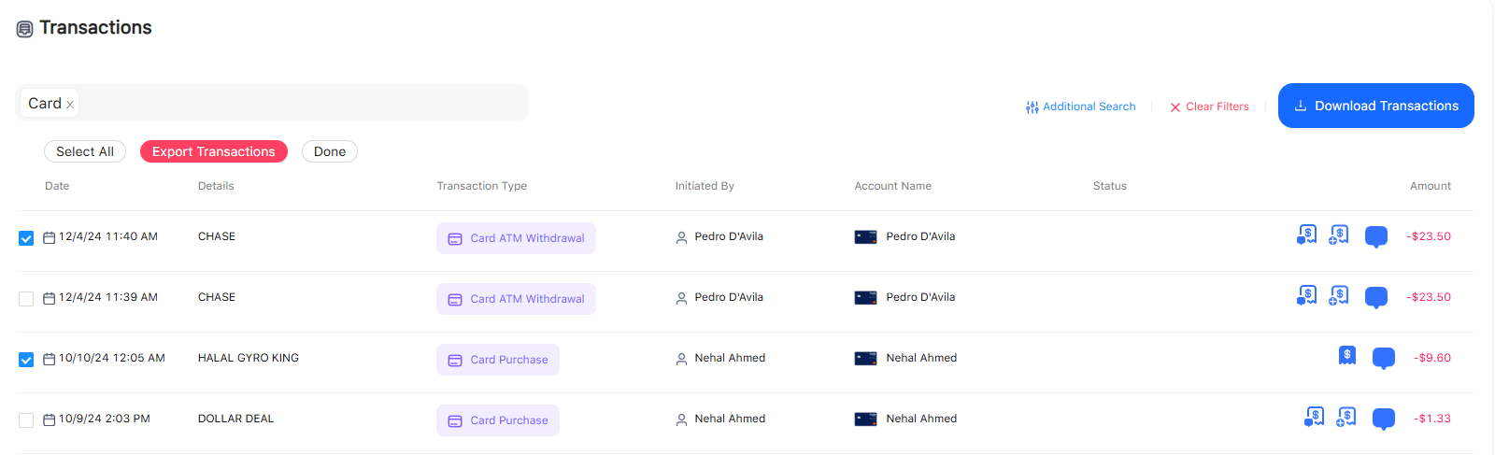Click Export Transactions button
Image resolution: width=1495 pixels, height=455 pixels.
click(x=214, y=151)
